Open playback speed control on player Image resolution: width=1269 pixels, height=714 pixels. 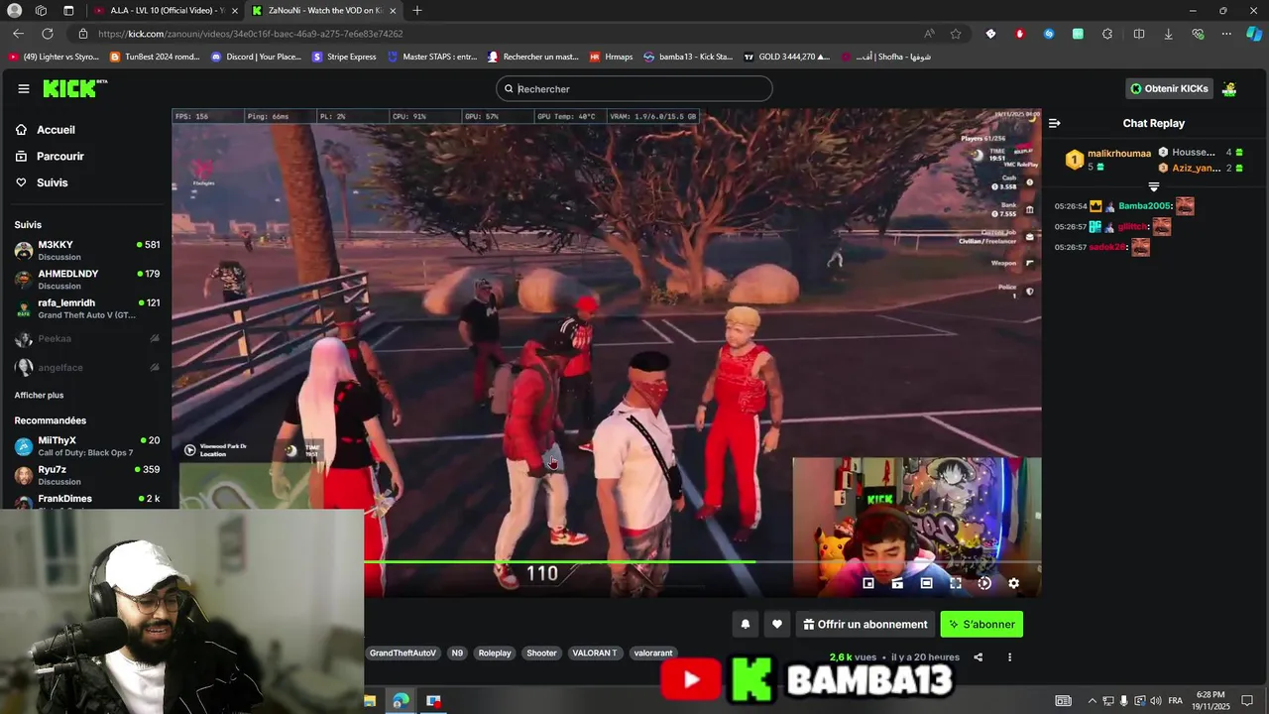984,583
